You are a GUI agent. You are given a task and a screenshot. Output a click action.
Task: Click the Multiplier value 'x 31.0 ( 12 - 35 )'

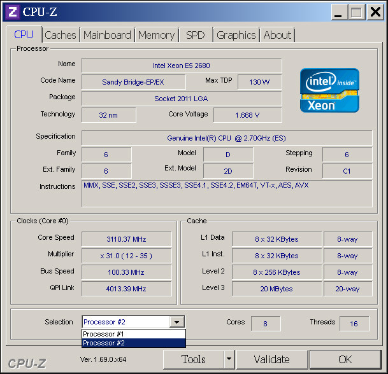126,256
